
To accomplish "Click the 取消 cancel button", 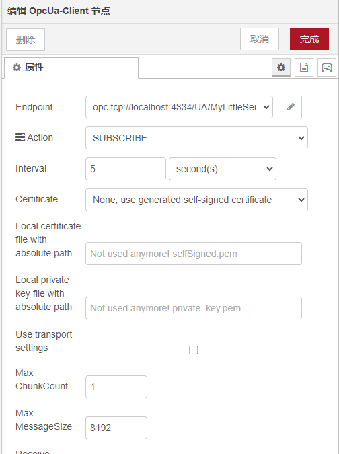I will 260,39.
